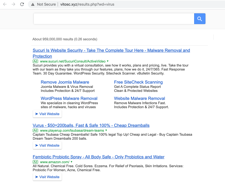The height and width of the screenshot is (184, 225).
Task: Click the Ad badge beside playerup.com URL
Action: [35, 131]
